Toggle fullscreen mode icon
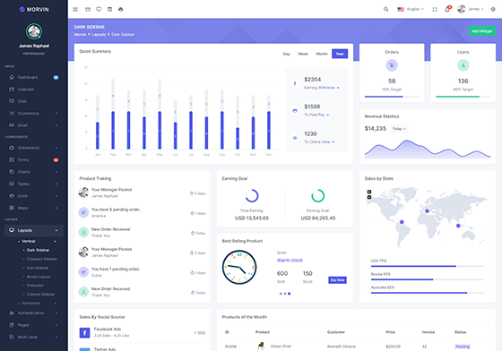The height and width of the screenshot is (351, 502). 435,9
